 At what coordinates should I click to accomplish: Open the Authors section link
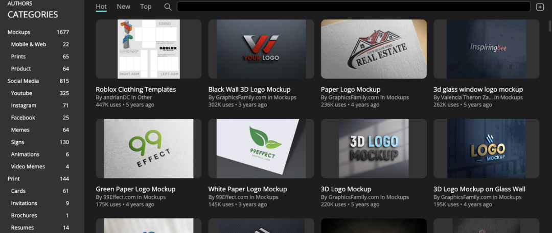click(20, 4)
